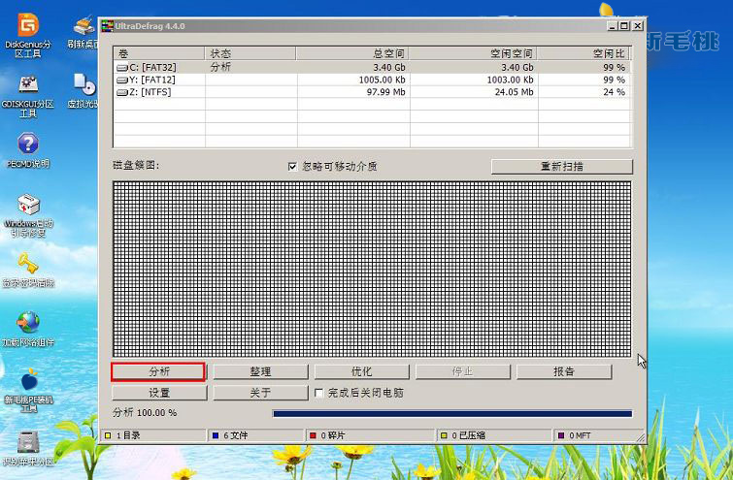This screenshot has width=733, height=480.
Task: Click the olive compressed legend swatch
Action: [x=444, y=435]
